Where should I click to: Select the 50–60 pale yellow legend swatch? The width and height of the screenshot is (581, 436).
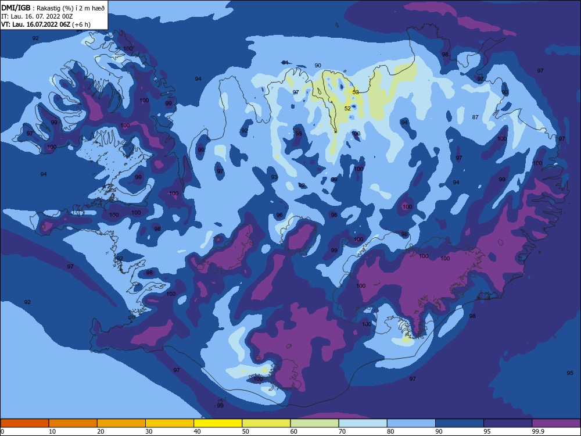(x=266, y=423)
